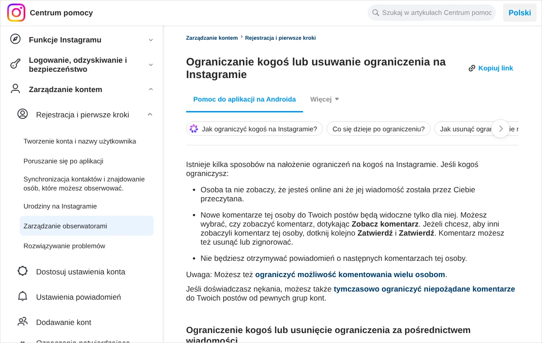Open Rozwiązywanie problemów in sidebar
This screenshot has width=542, height=343.
(x=64, y=246)
